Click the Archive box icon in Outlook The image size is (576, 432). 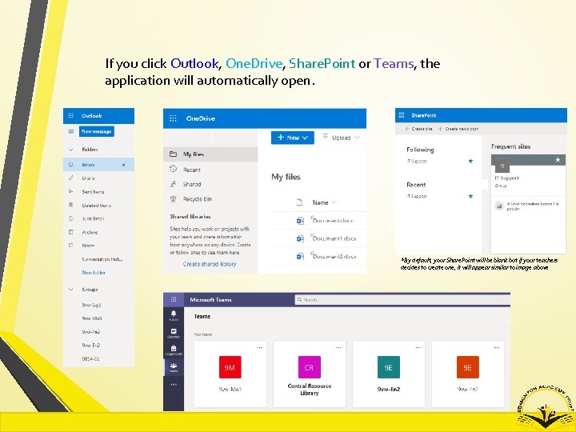71,232
